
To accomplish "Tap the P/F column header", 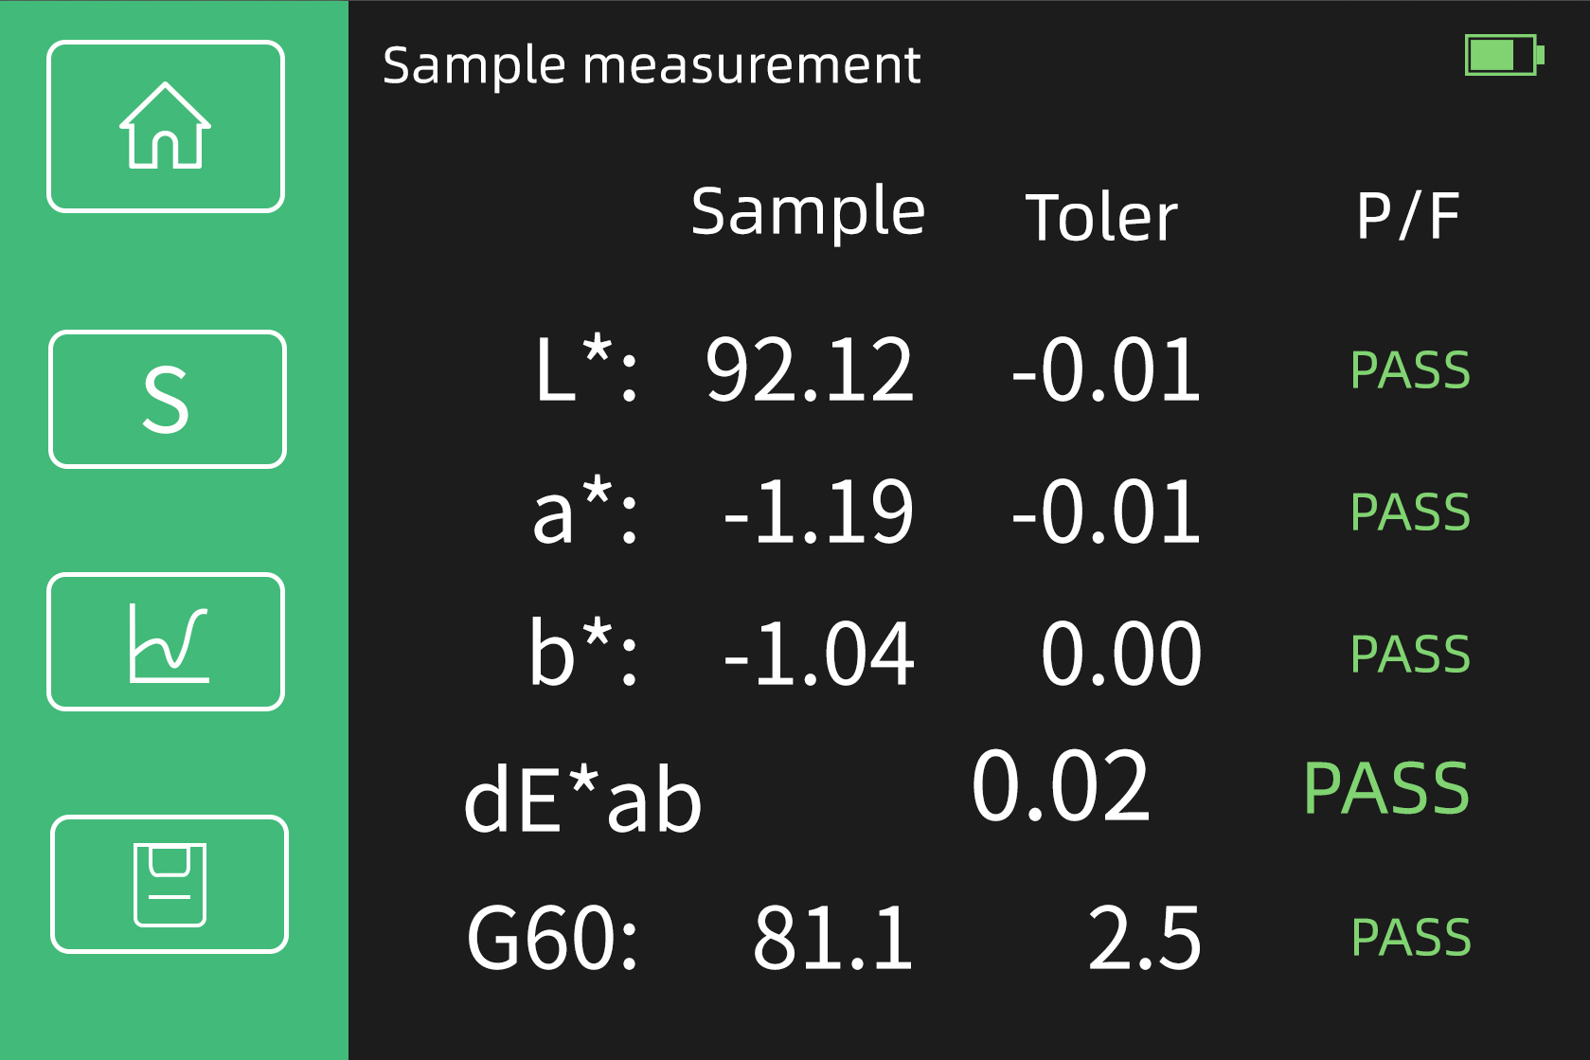I will pos(1407,216).
